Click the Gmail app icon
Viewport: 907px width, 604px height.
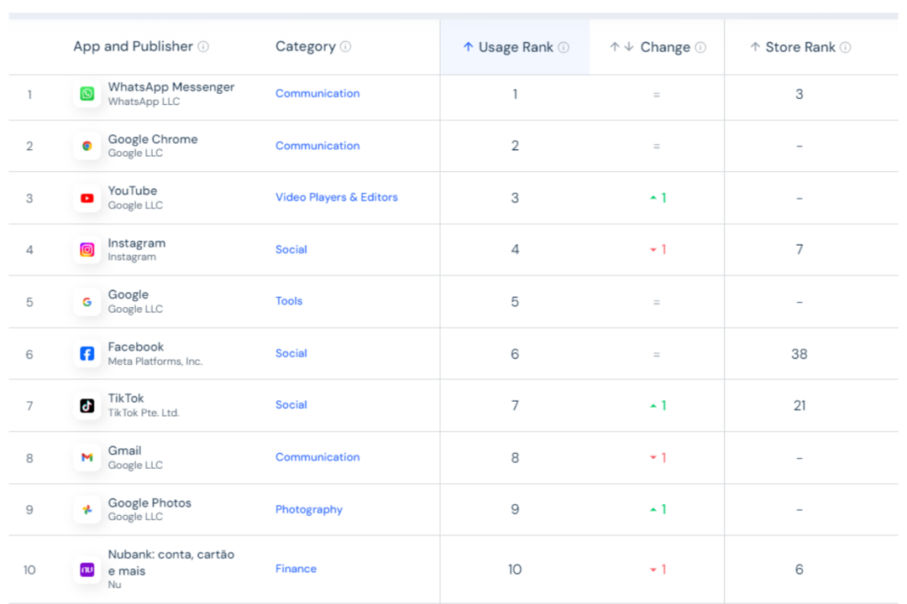click(87, 458)
